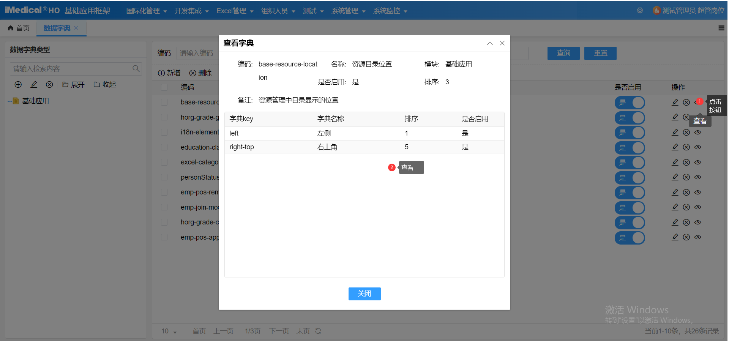View the emp-join-mod row details
729x341 pixels.
click(x=698, y=207)
